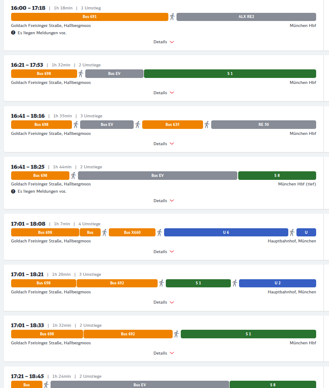Click the blue U 6 subway segment
Viewport: 329px width, 388px height.
point(226,233)
